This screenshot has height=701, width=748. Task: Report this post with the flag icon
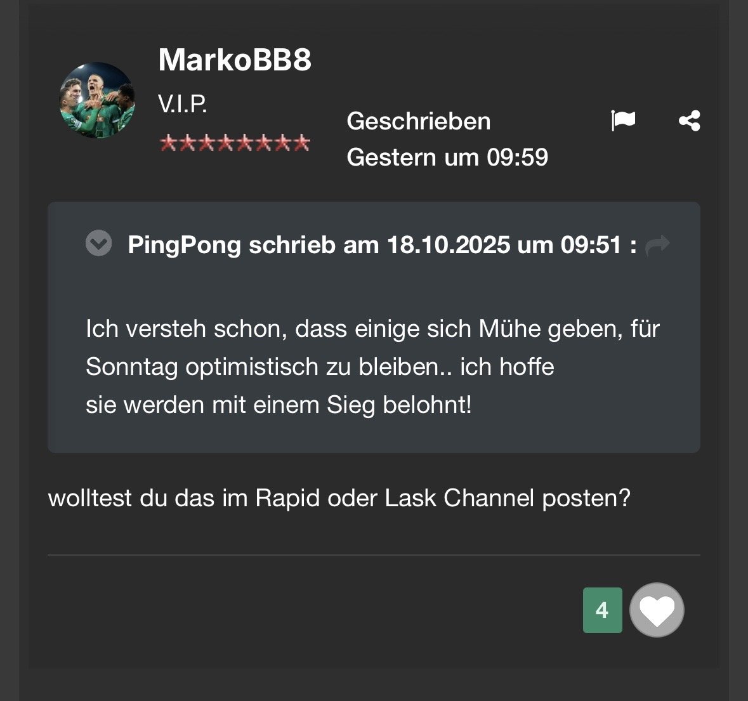(622, 121)
